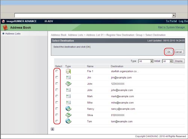Click destination mike@example.com
This screenshot has width=188, height=139.
pyautogui.click(x=122, y=102)
